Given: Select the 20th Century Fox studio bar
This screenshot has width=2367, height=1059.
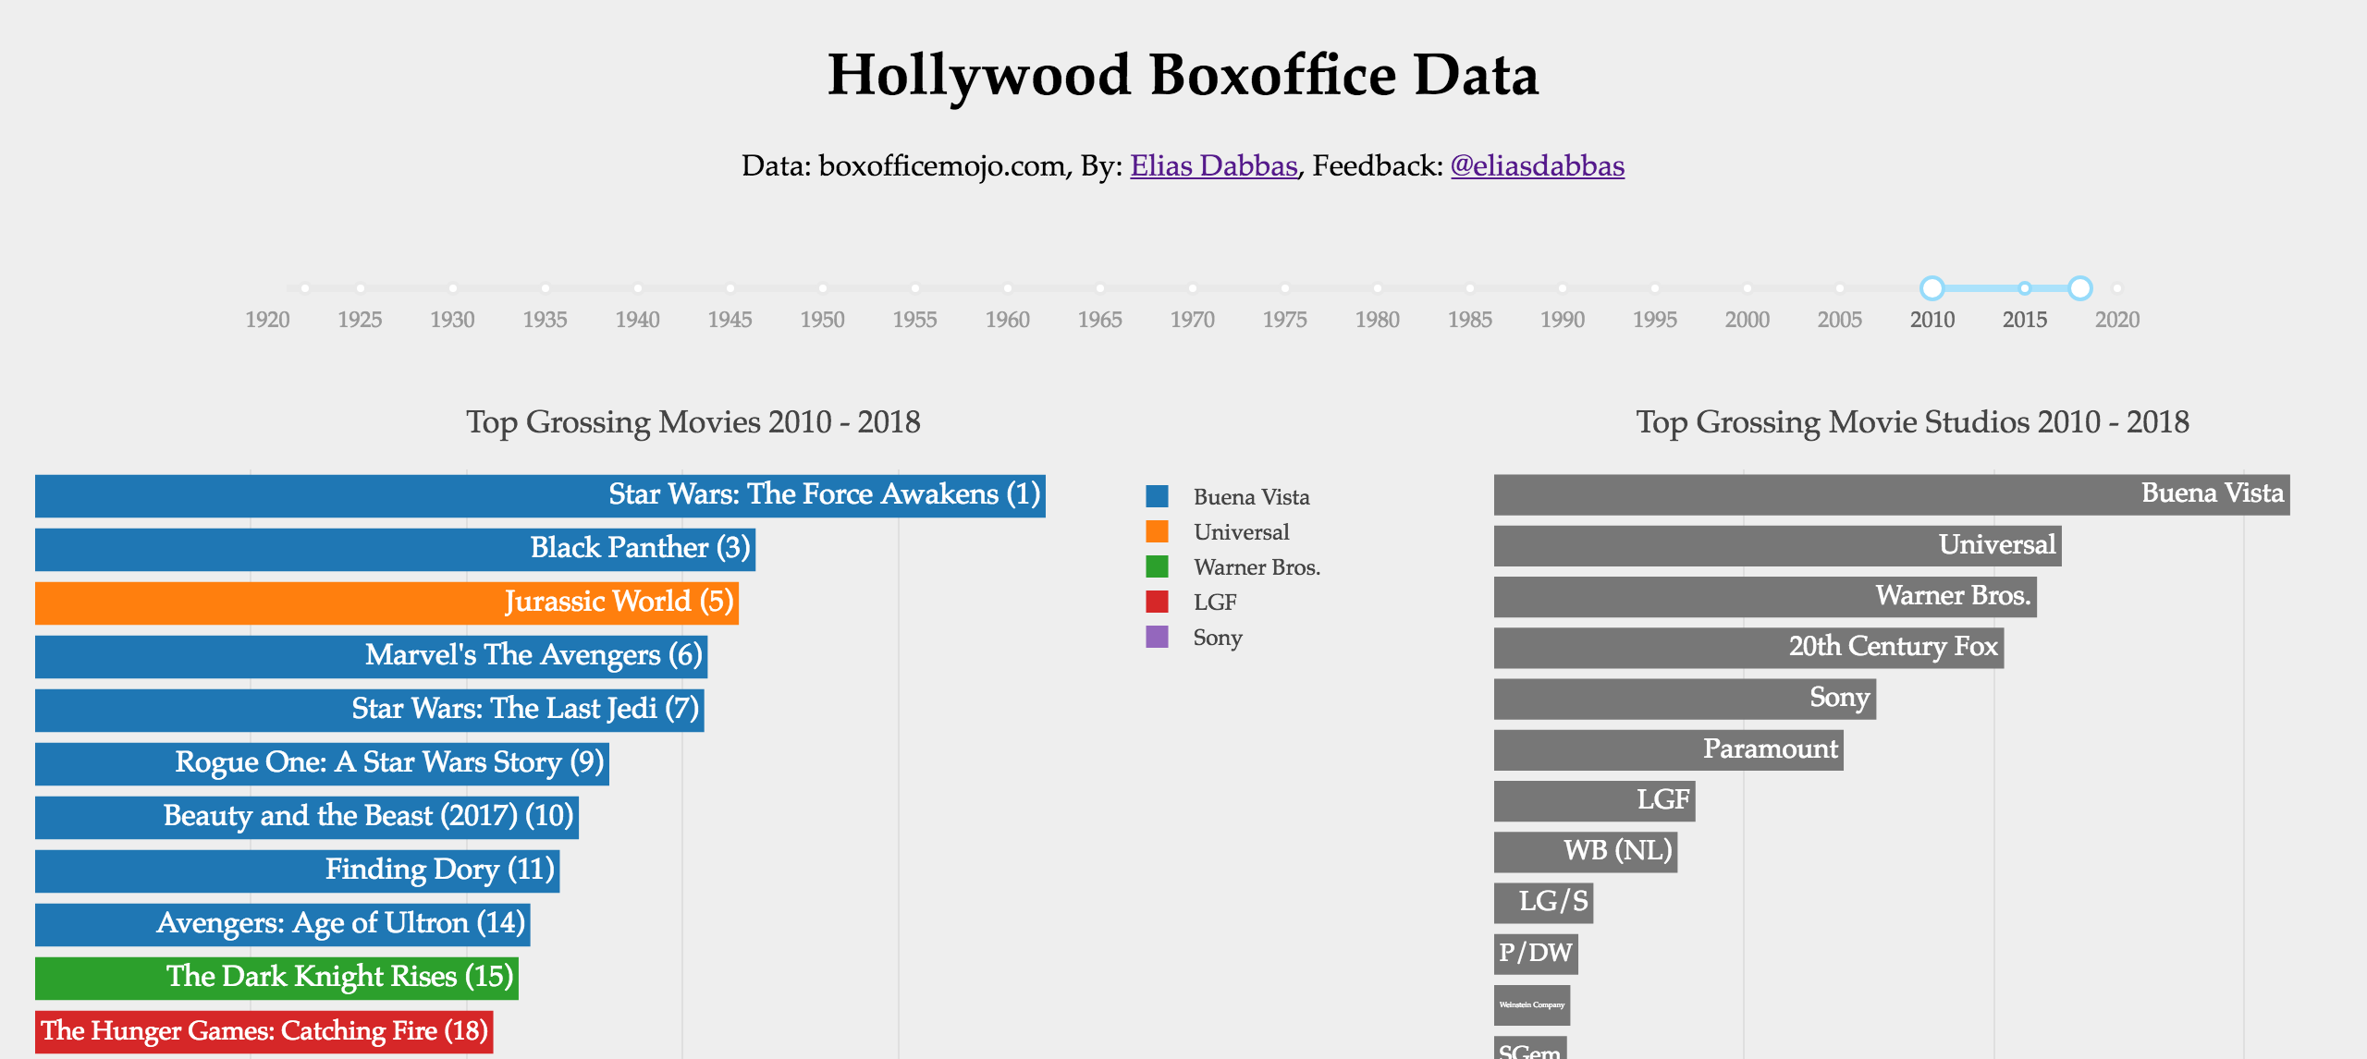Looking at the screenshot, I should click(1748, 648).
